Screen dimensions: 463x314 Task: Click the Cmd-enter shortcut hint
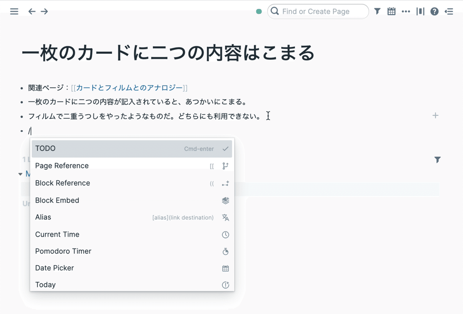199,149
